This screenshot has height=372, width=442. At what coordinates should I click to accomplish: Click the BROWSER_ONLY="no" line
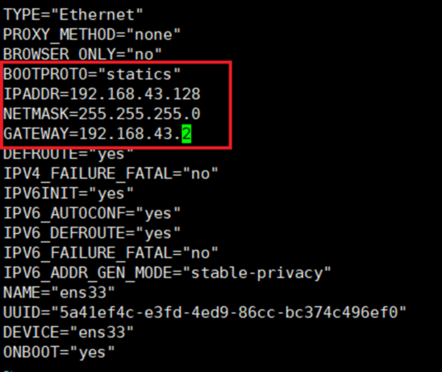tap(83, 54)
